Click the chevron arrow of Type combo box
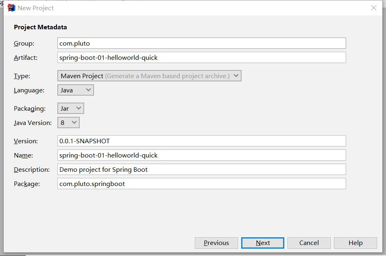This screenshot has height=256, width=386. [x=236, y=76]
